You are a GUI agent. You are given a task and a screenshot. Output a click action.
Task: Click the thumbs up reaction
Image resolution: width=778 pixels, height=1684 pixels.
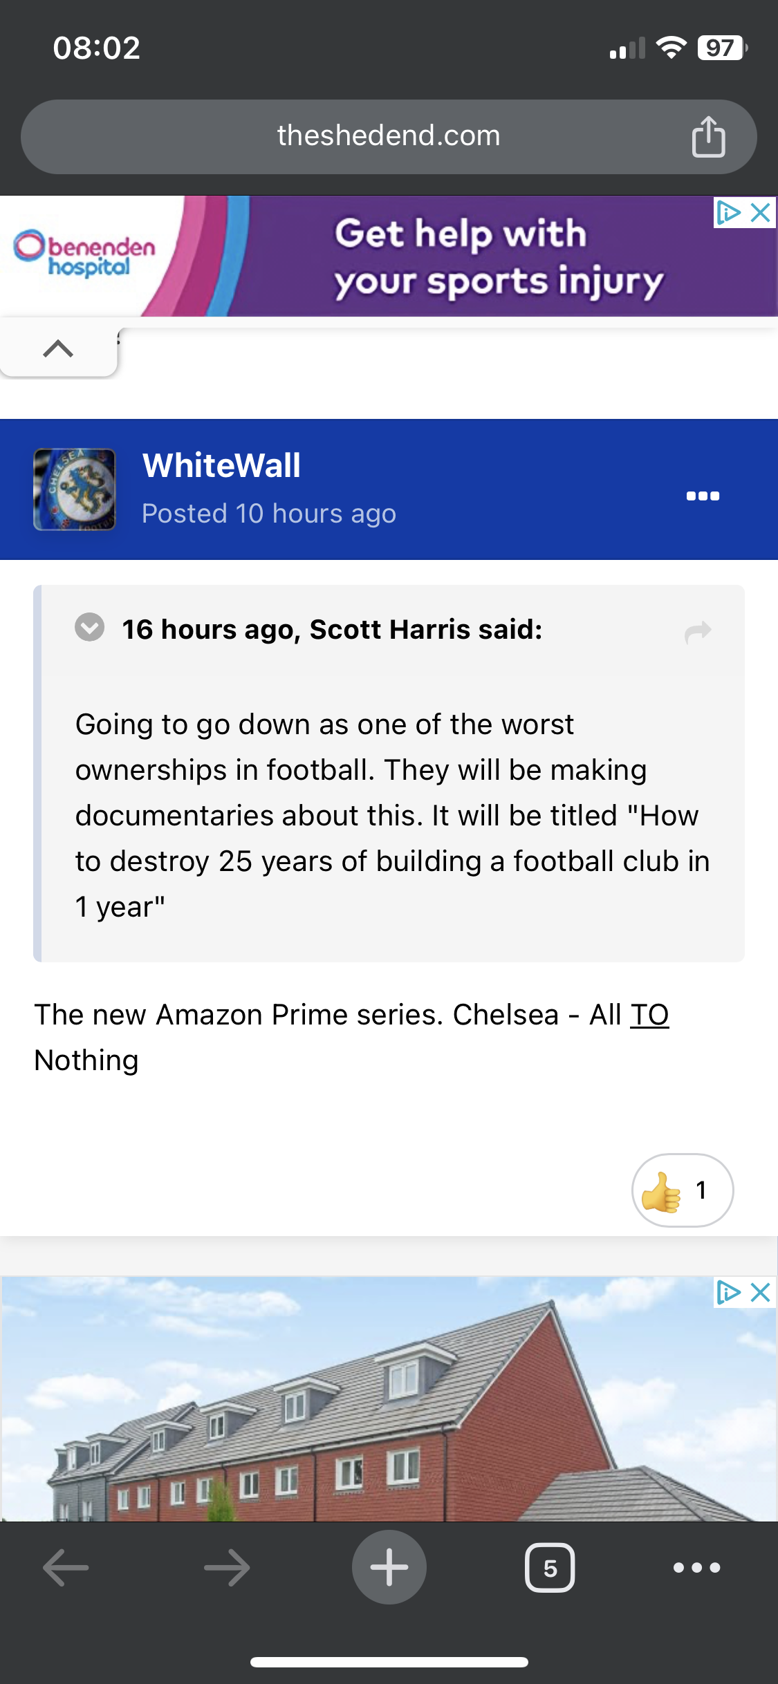tap(683, 1190)
